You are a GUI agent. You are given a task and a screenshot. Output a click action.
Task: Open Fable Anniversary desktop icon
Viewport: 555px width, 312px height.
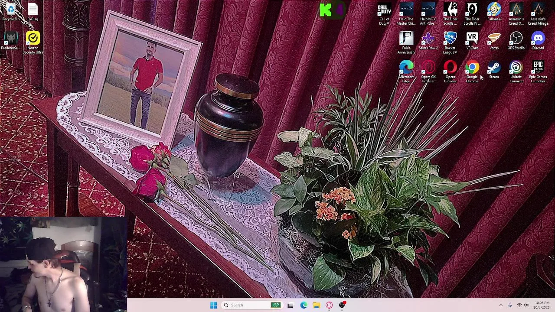(x=406, y=43)
